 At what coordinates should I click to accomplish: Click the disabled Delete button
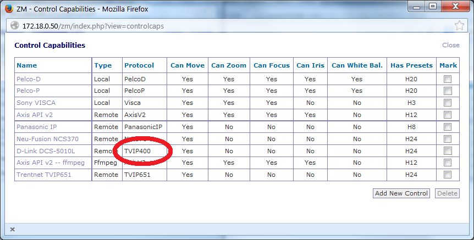[447, 193]
